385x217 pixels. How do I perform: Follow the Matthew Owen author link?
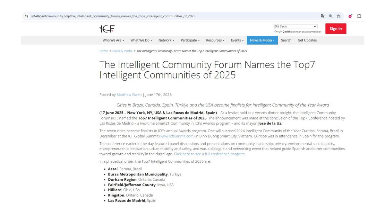point(129,95)
